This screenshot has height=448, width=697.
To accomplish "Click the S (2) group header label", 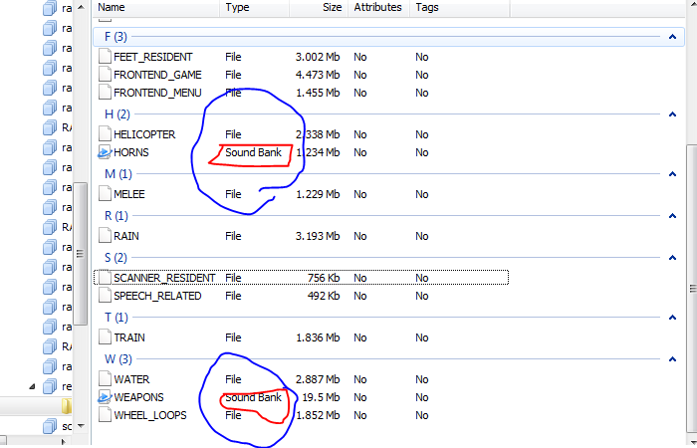I will (x=116, y=258).
